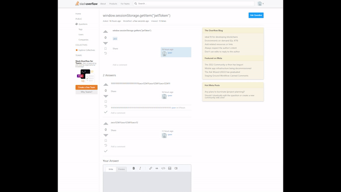Open Tags in sidebar
The image size is (341, 192).
coord(81,29)
